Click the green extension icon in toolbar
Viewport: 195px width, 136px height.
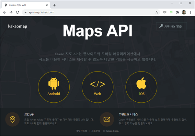(171, 12)
